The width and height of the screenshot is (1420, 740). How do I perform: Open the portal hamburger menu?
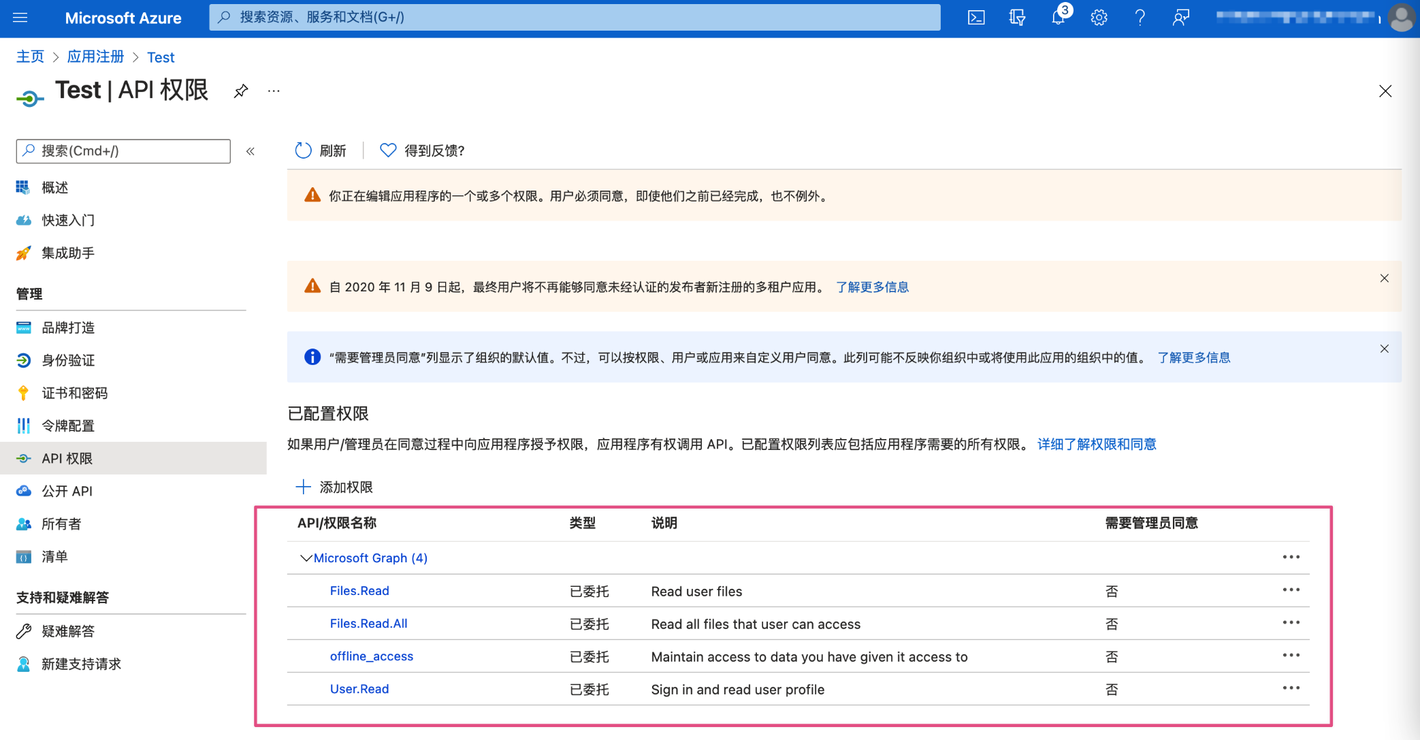point(20,18)
